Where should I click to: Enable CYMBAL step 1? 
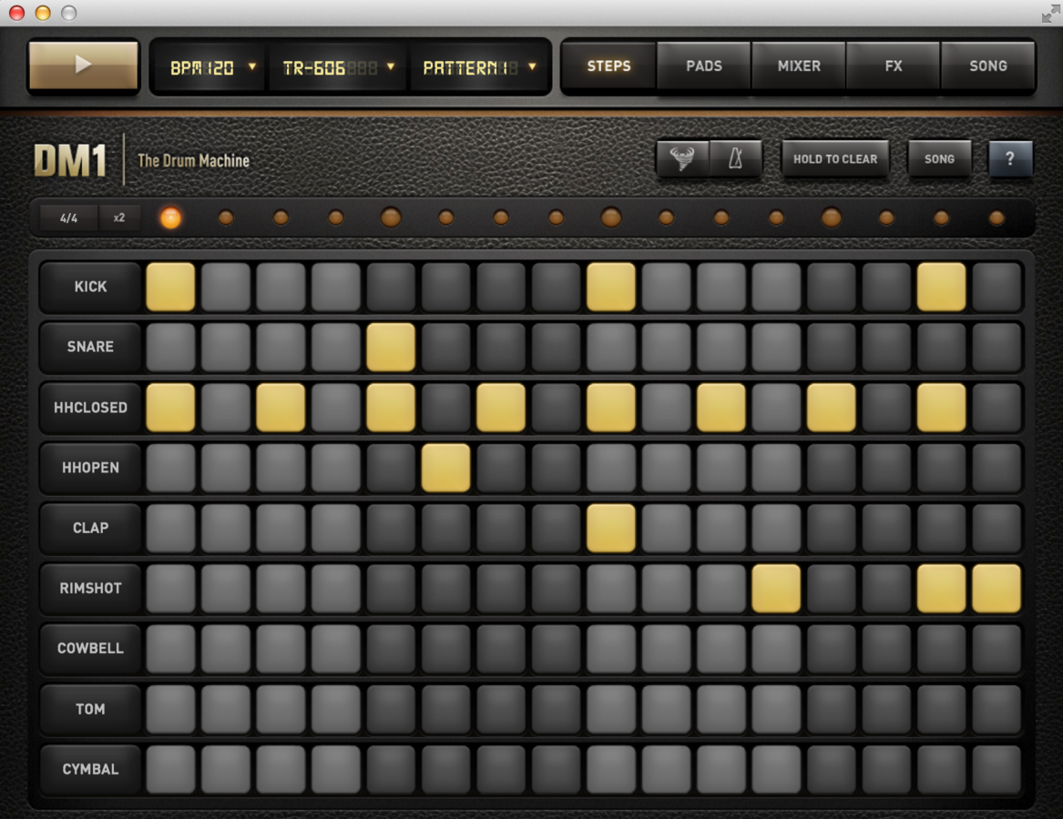[x=170, y=769]
